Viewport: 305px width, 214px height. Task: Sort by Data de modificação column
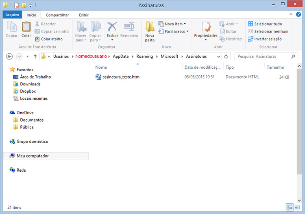click(203, 67)
